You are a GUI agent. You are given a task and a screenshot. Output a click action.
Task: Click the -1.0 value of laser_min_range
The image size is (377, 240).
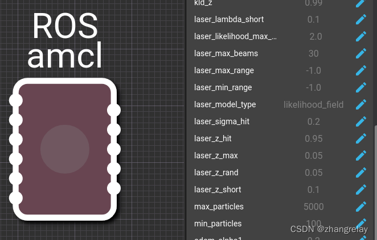click(314, 87)
